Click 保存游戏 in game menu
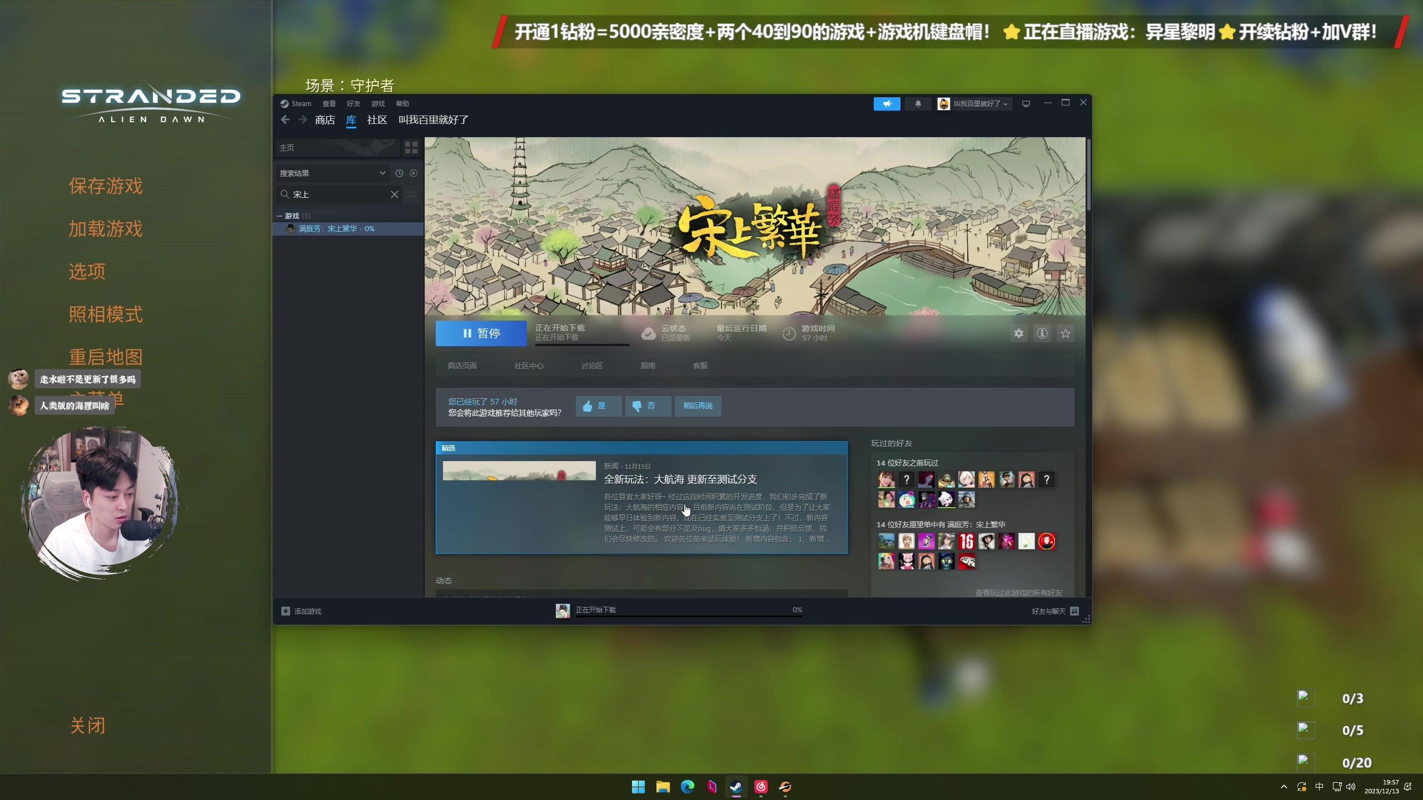Screen dimensions: 1423x800 [x=106, y=186]
